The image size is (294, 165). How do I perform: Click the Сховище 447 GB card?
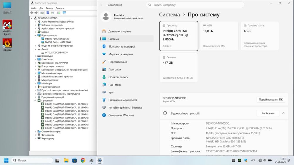pos(179,68)
